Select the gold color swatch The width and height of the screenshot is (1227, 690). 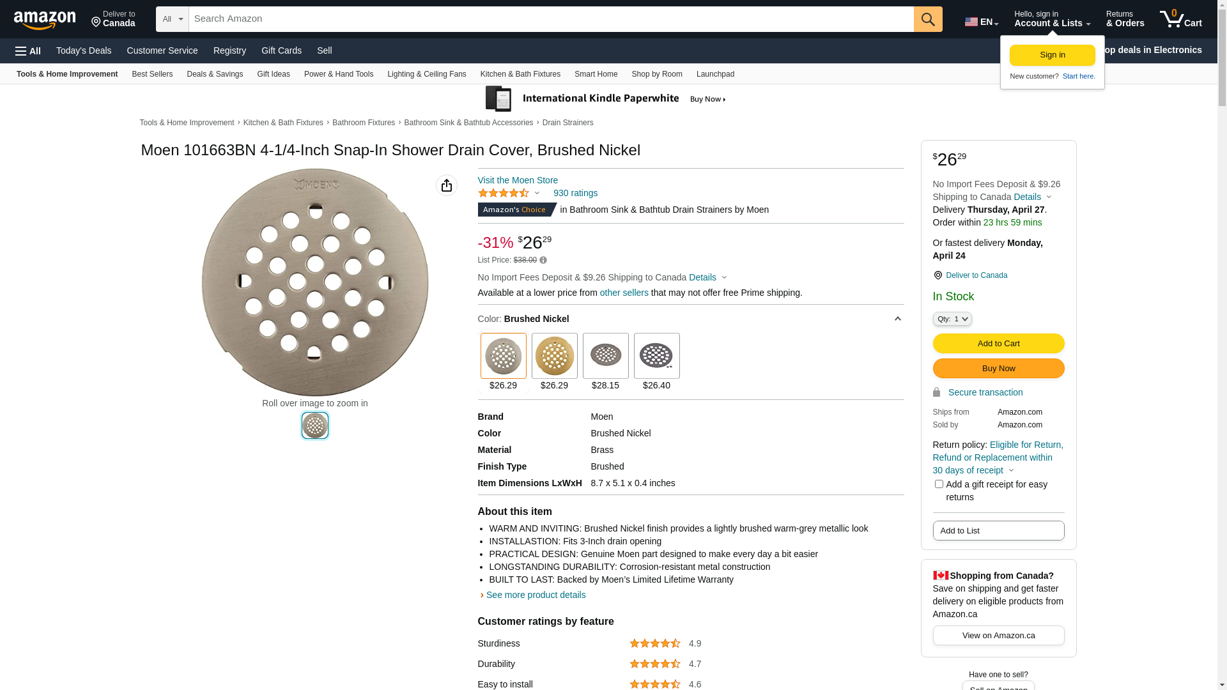tap(554, 356)
